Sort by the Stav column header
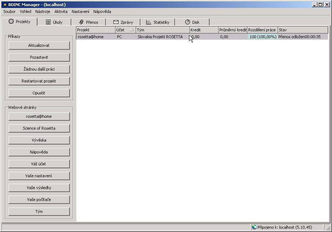The image size is (332, 232). click(x=303, y=30)
